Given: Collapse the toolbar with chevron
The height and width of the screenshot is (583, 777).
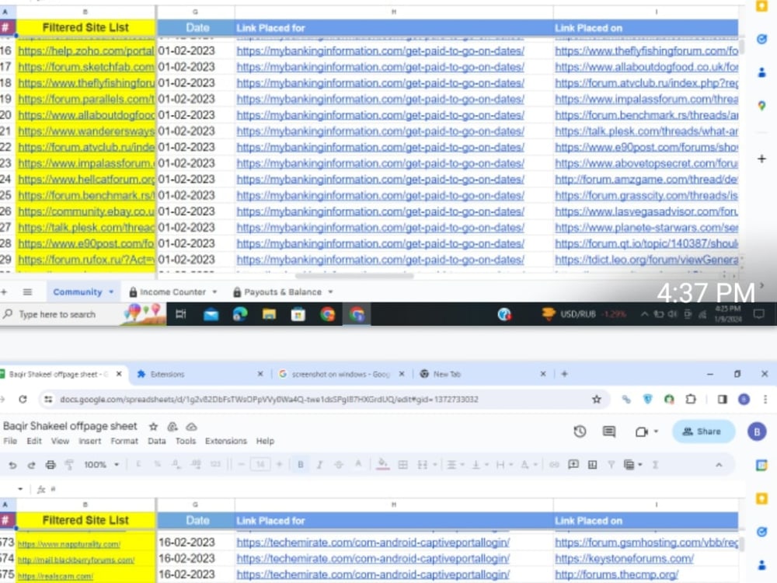Looking at the screenshot, I should [719, 465].
